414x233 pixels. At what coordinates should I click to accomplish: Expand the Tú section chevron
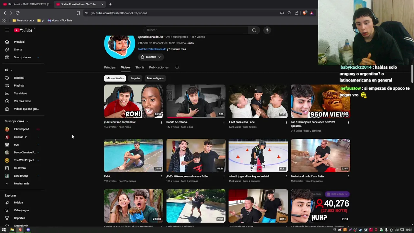pyautogui.click(x=11, y=70)
